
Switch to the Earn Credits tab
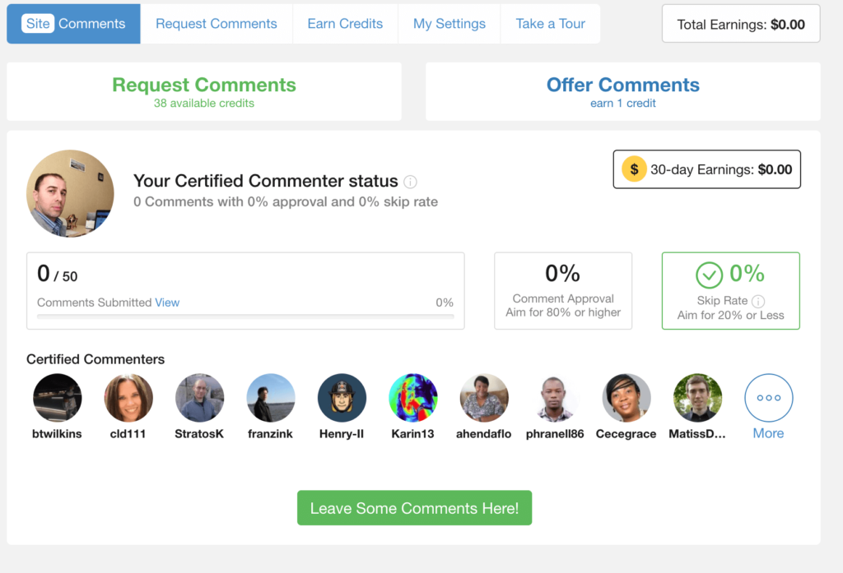coord(345,24)
